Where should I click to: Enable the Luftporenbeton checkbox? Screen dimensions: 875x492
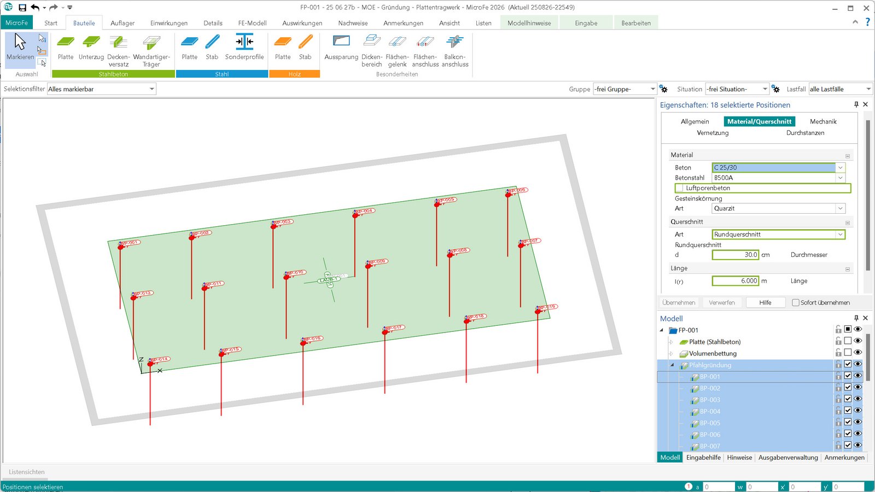point(679,188)
